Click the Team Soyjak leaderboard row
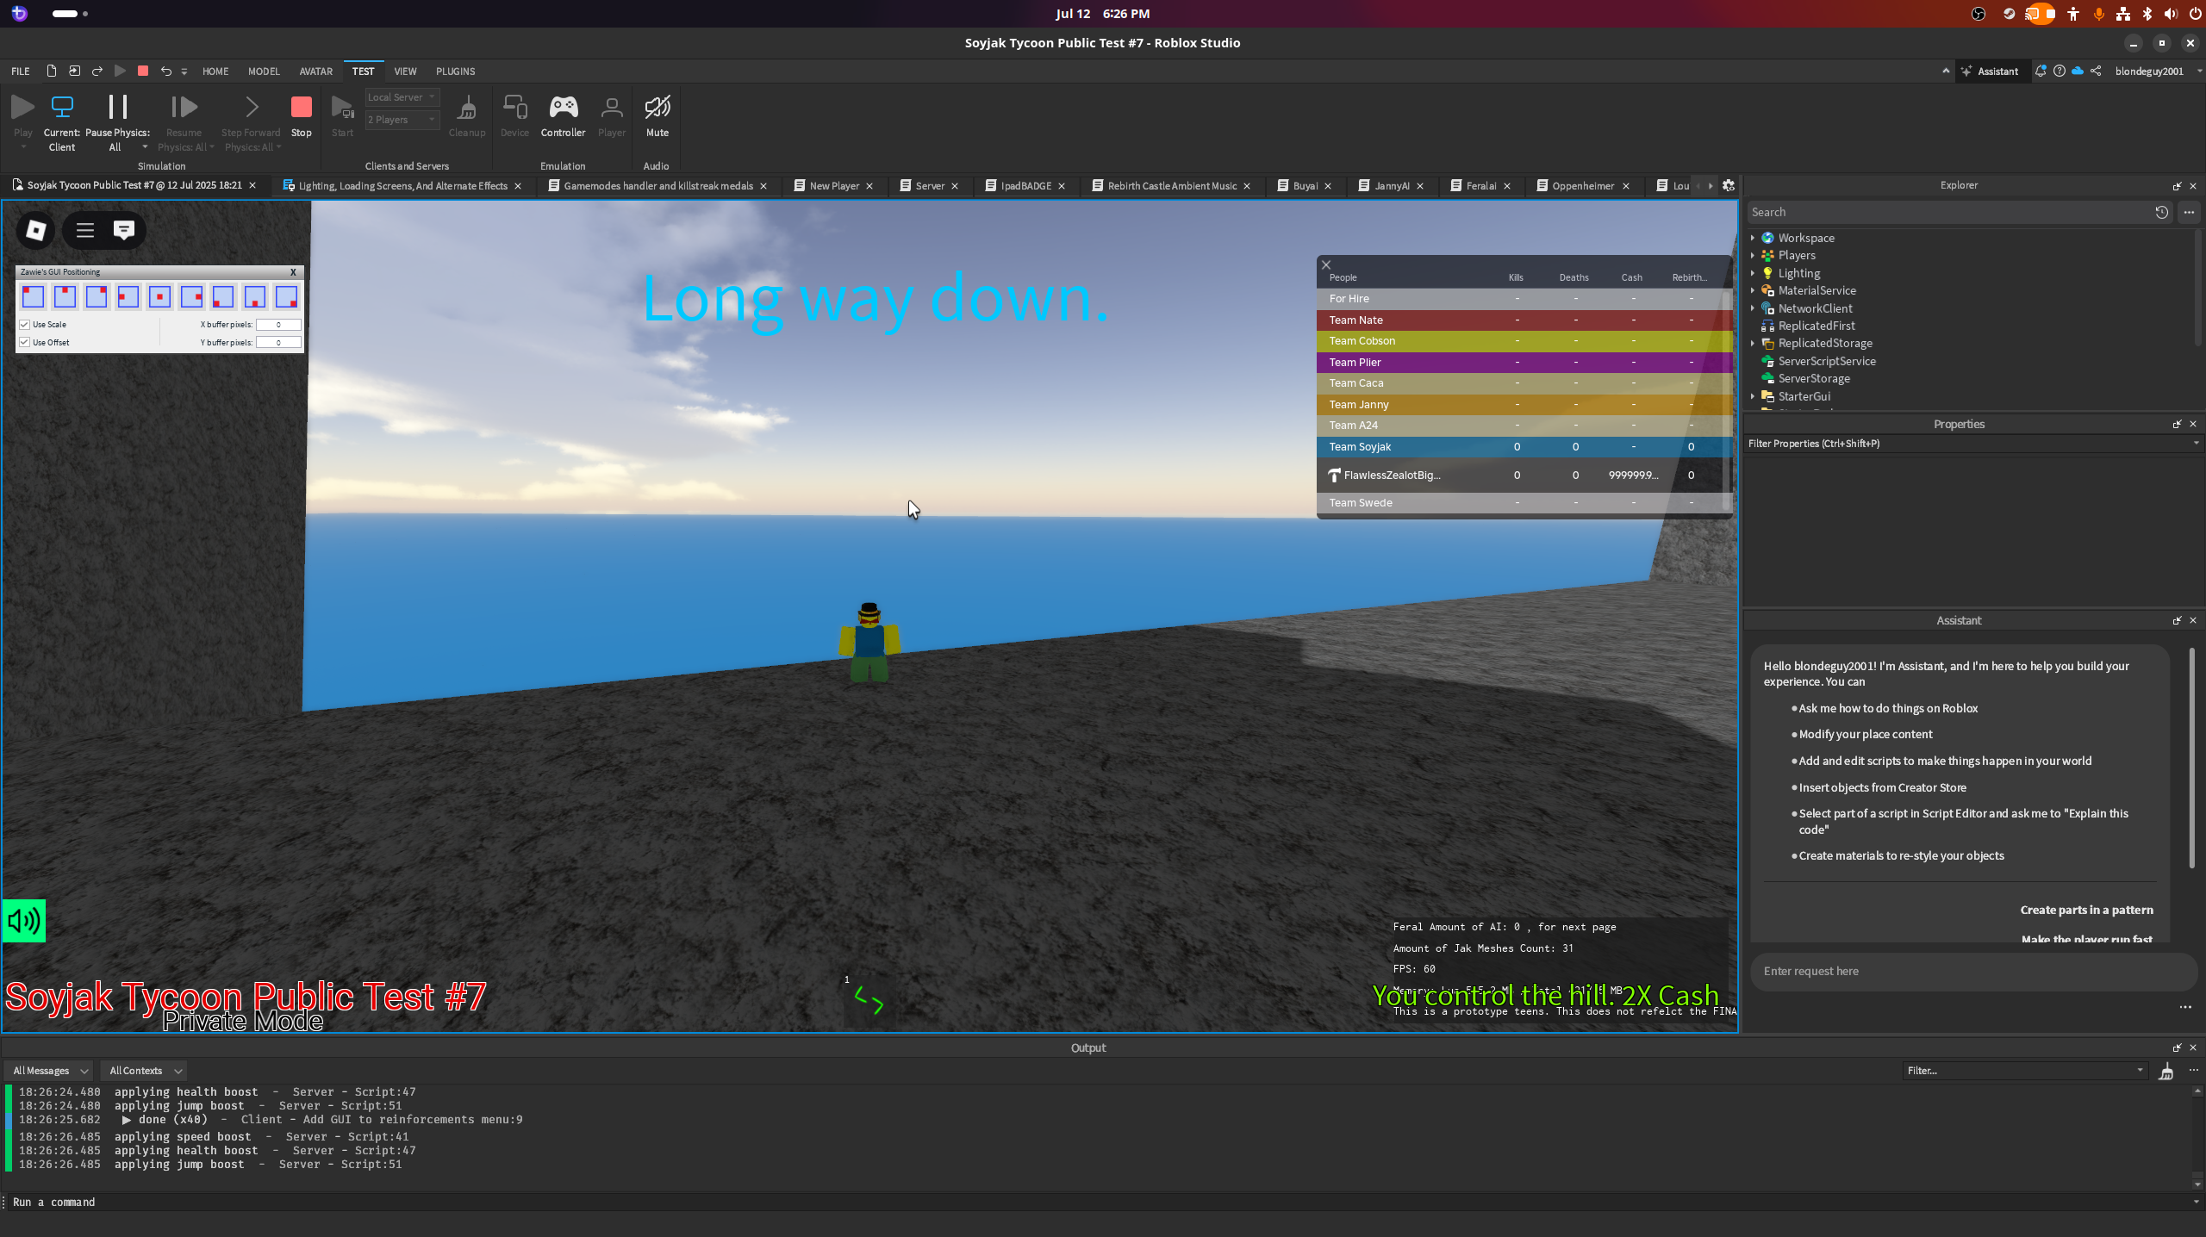Viewport: 2206px width, 1237px height. (x=1523, y=446)
